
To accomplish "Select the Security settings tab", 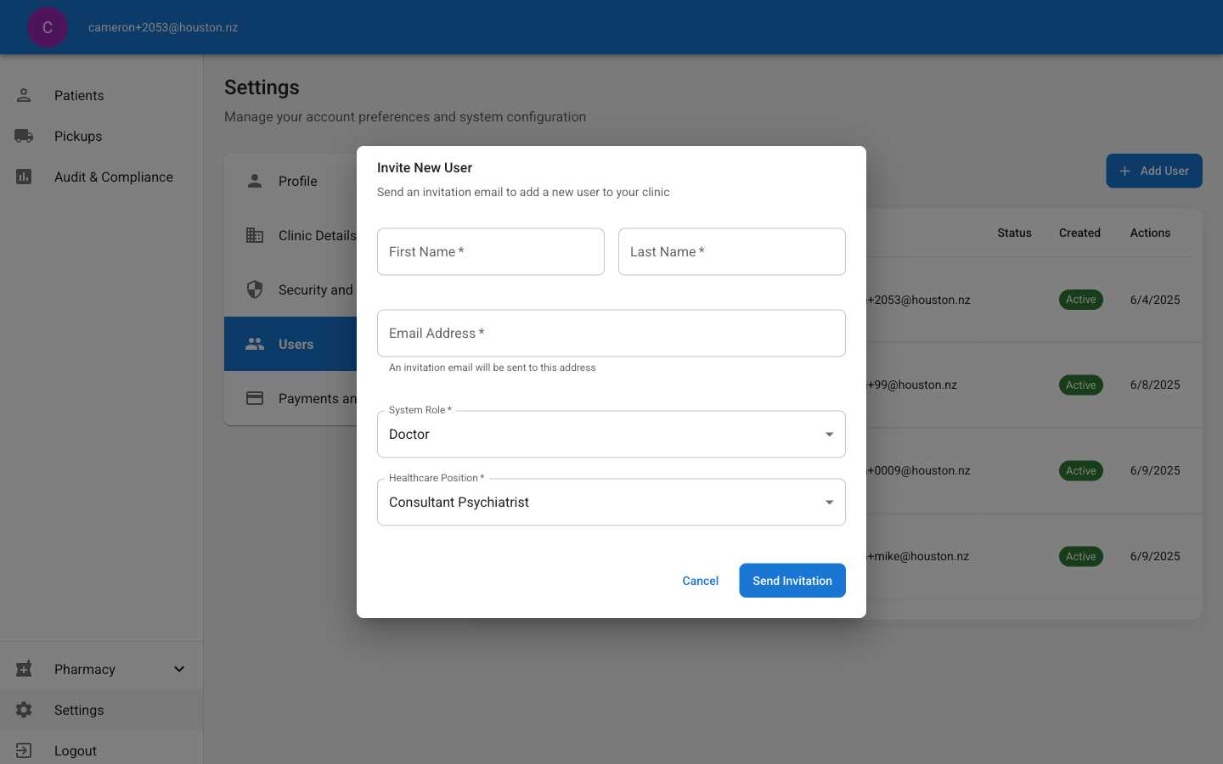I will (290, 289).
